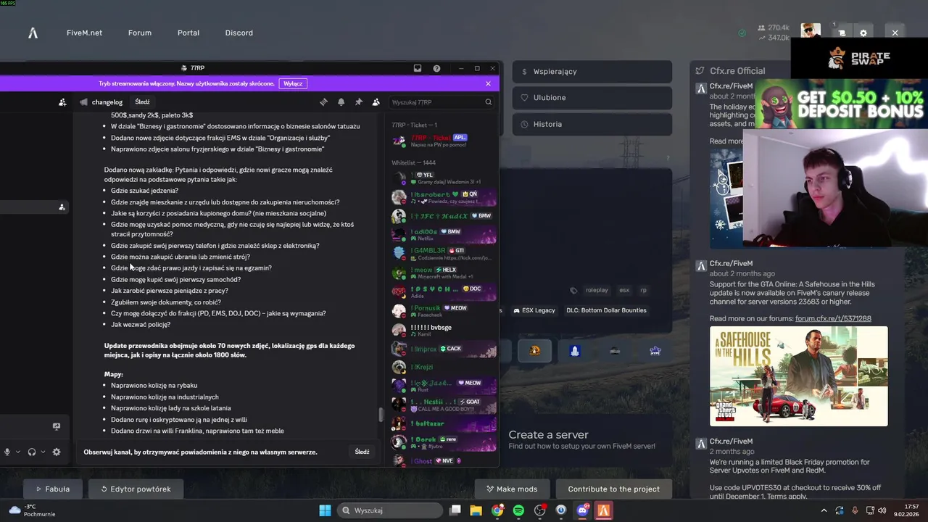Open OBS Studio from taskbar
The height and width of the screenshot is (522, 928).
539,510
